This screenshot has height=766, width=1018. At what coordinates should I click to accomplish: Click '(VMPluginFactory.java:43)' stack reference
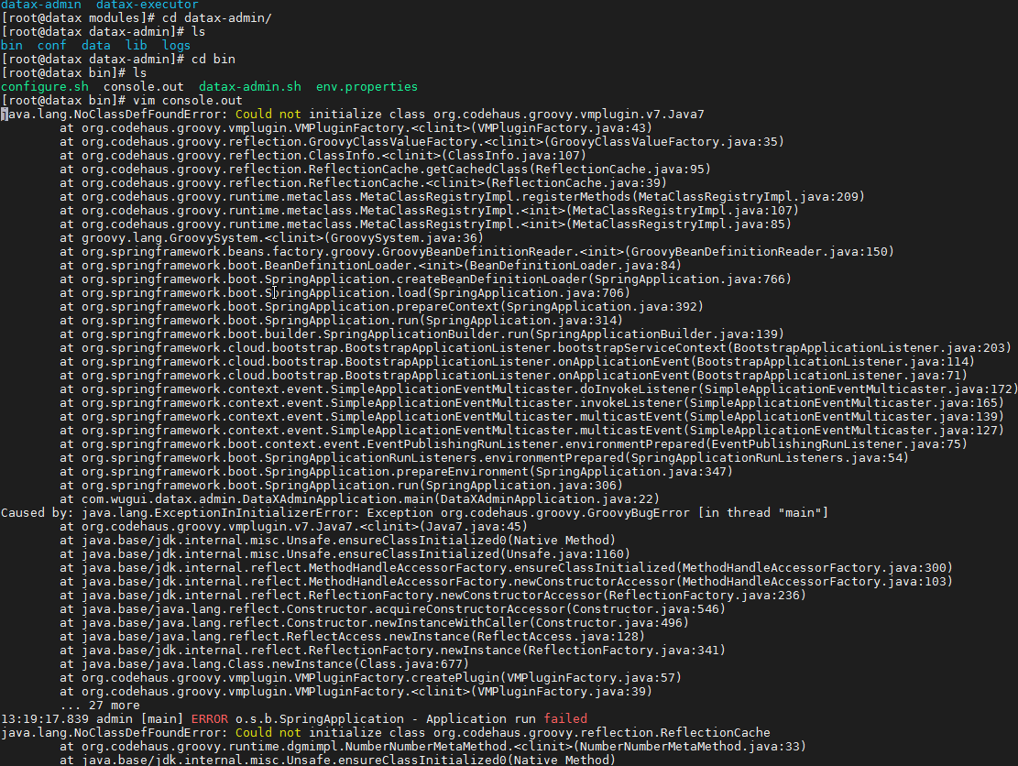562,128
